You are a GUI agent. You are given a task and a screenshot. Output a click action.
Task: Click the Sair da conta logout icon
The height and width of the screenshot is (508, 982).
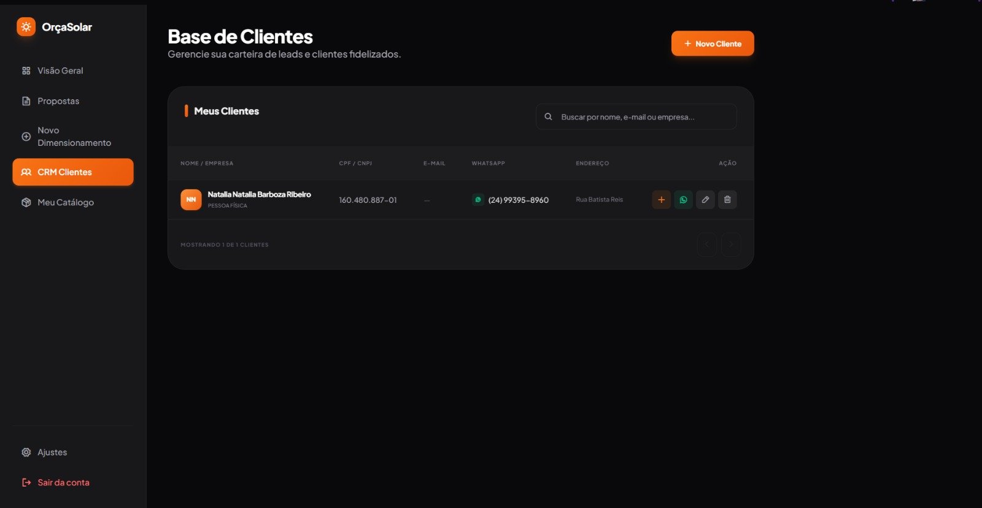coord(26,483)
